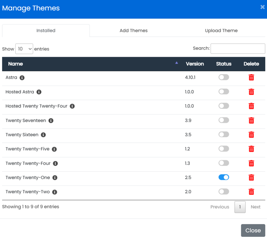Viewport: 267px width, 239px height.
Task: Switch to the Add Themes tab
Action: point(133,31)
